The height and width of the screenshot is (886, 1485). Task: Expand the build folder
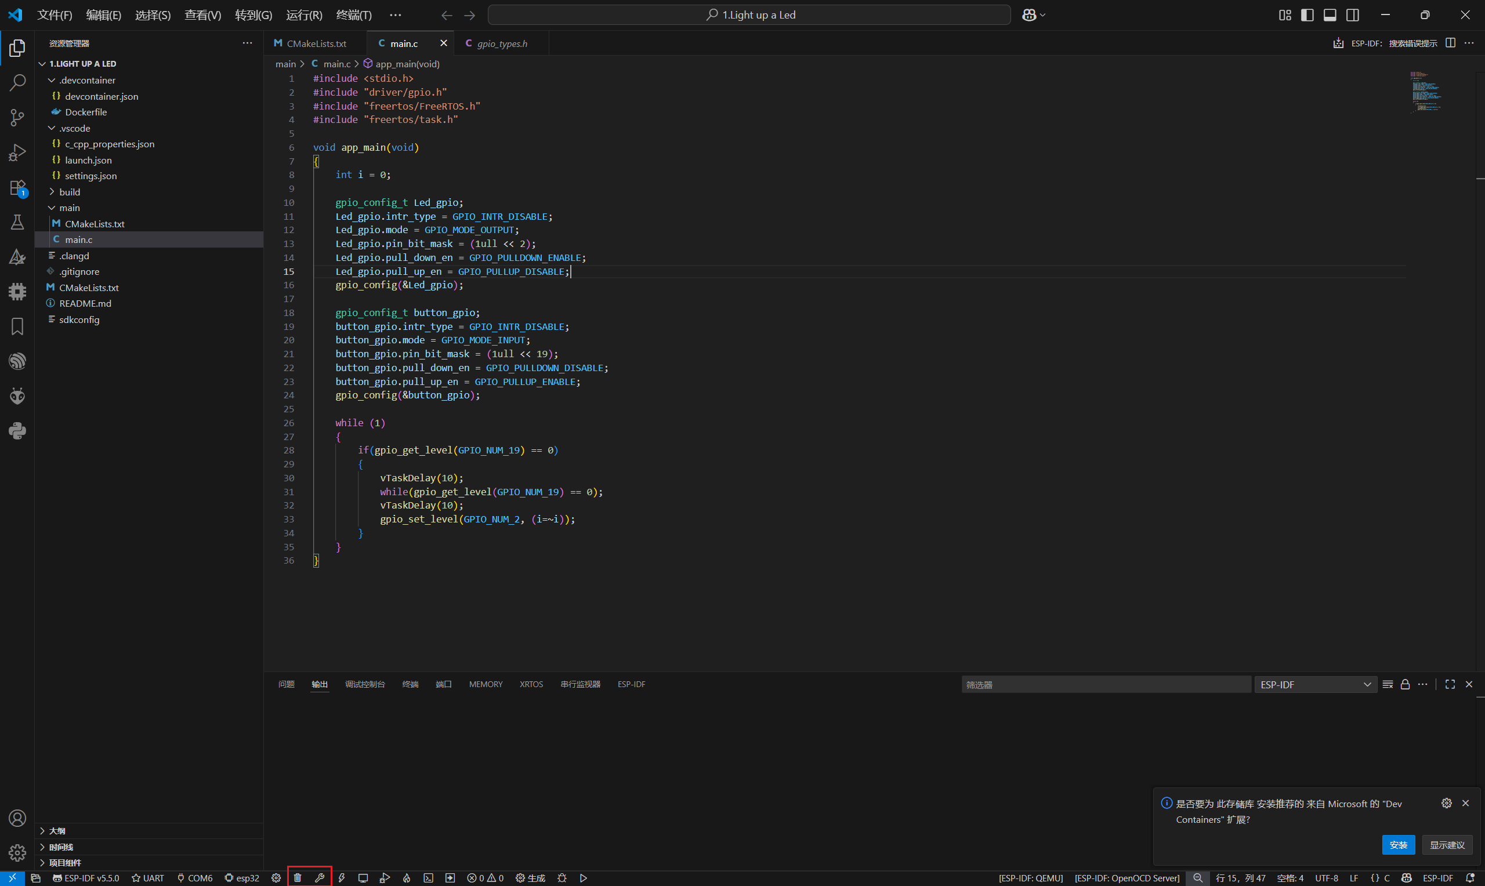tap(69, 192)
